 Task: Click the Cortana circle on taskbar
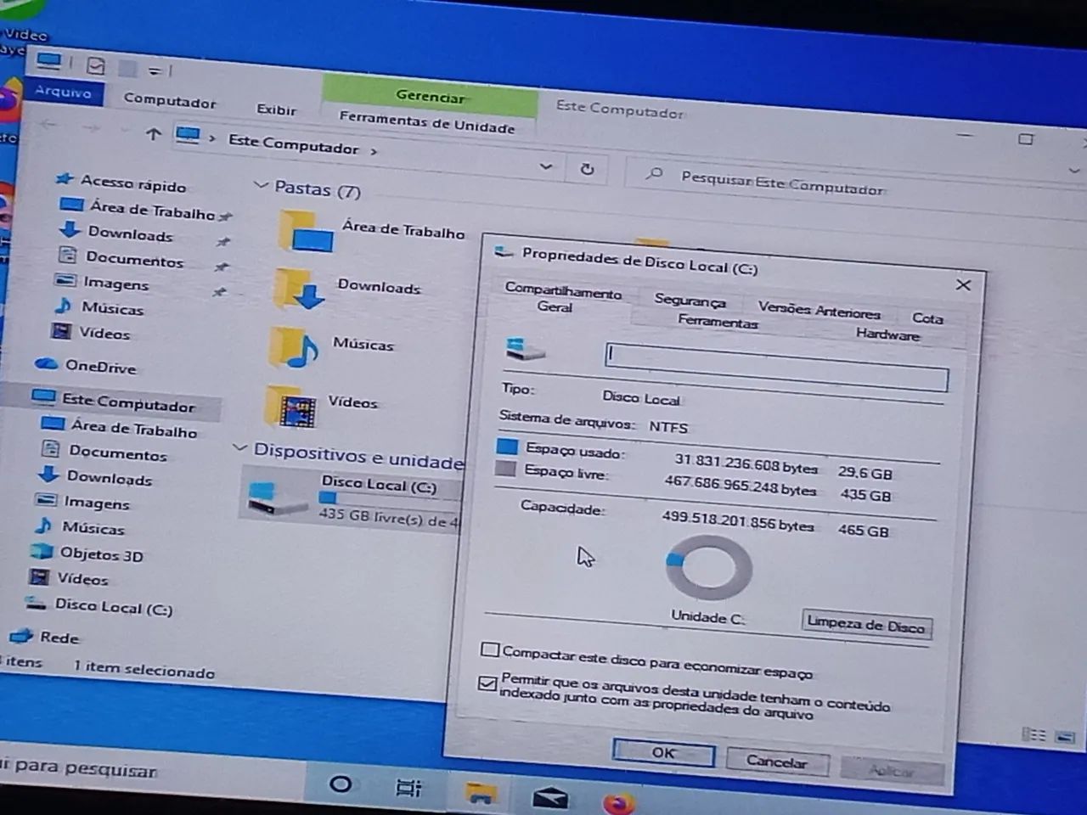coord(341,784)
